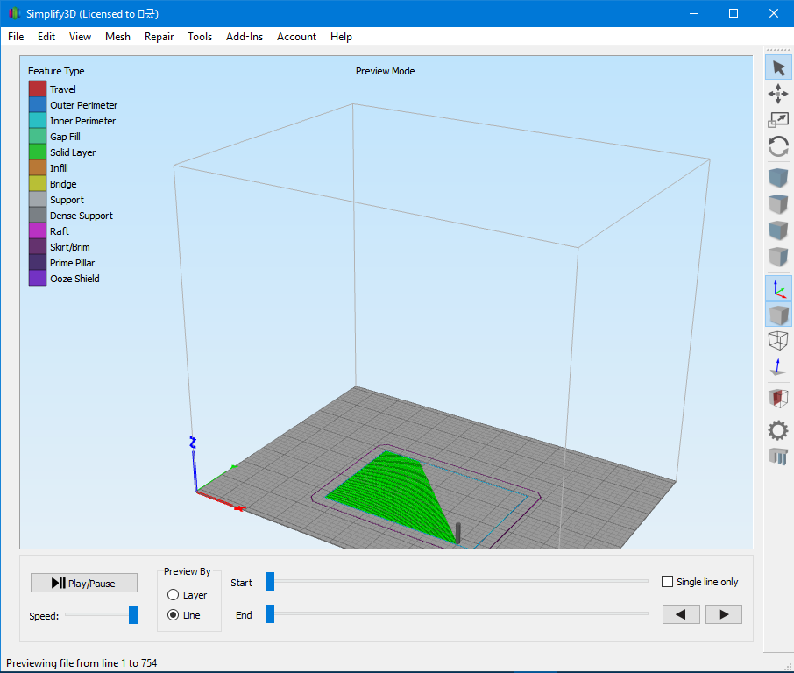Select the normal selection arrow tool

click(778, 68)
